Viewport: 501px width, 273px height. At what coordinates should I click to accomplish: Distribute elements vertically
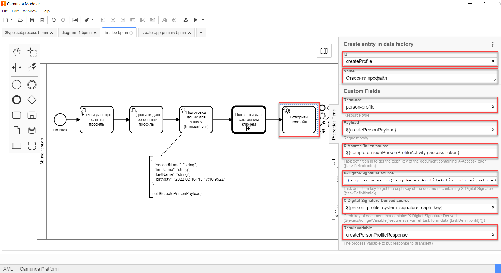(174, 20)
